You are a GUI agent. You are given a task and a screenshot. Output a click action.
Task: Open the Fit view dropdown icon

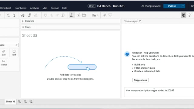pos(85,15)
